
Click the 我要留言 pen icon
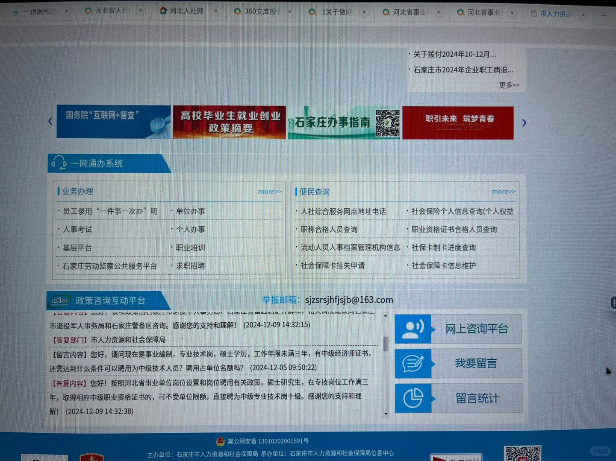(x=413, y=363)
